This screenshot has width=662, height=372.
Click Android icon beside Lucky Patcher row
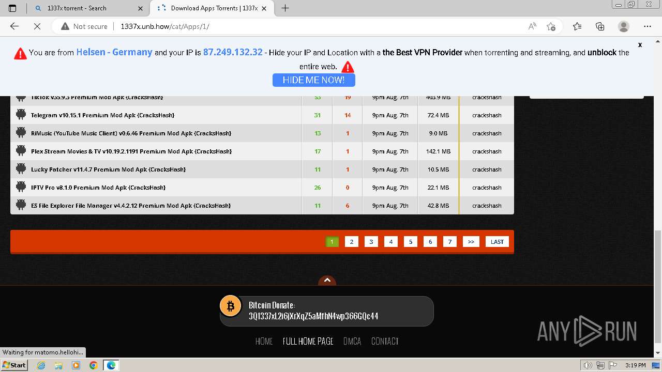click(21, 169)
